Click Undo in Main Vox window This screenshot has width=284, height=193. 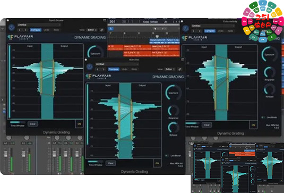pyautogui.click(x=124, y=69)
